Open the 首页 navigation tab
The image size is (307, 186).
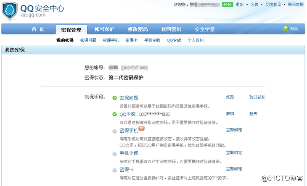coord(38,29)
